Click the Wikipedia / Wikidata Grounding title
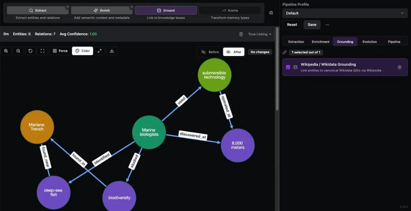Image resolution: width=411 pixels, height=211 pixels. (x=328, y=64)
